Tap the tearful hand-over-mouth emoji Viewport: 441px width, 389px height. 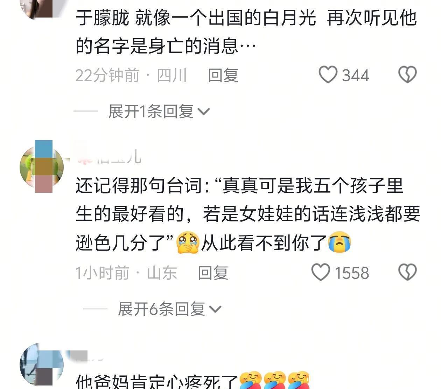tap(188, 243)
